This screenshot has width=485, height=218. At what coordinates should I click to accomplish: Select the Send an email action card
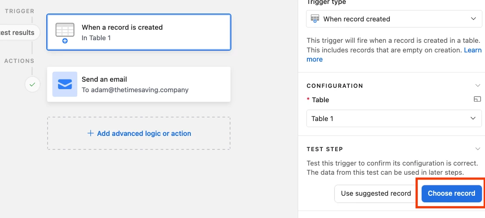point(139,84)
